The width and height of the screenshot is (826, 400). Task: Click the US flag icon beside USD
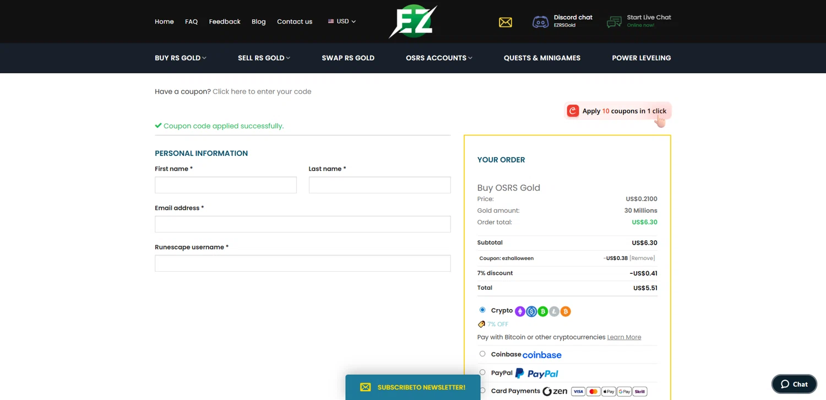[331, 21]
